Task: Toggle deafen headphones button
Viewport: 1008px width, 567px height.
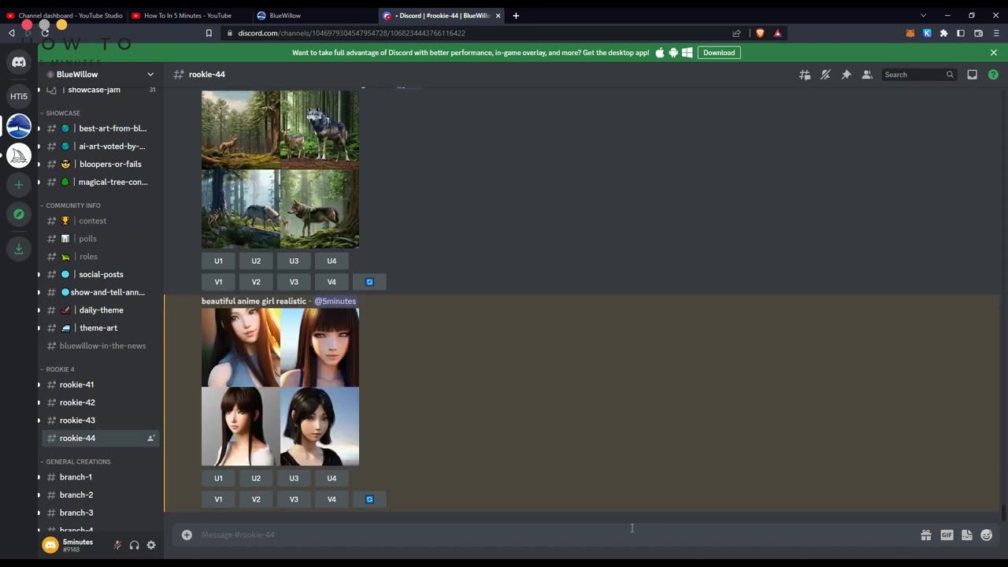Action: 134,545
